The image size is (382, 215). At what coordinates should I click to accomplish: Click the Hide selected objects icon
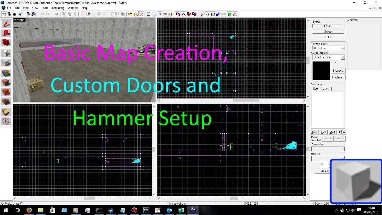(x=82, y=14)
